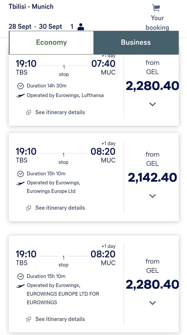187x335 pixels.
Task: Expand fare options under 2,142.40 price
Action: pos(152,196)
